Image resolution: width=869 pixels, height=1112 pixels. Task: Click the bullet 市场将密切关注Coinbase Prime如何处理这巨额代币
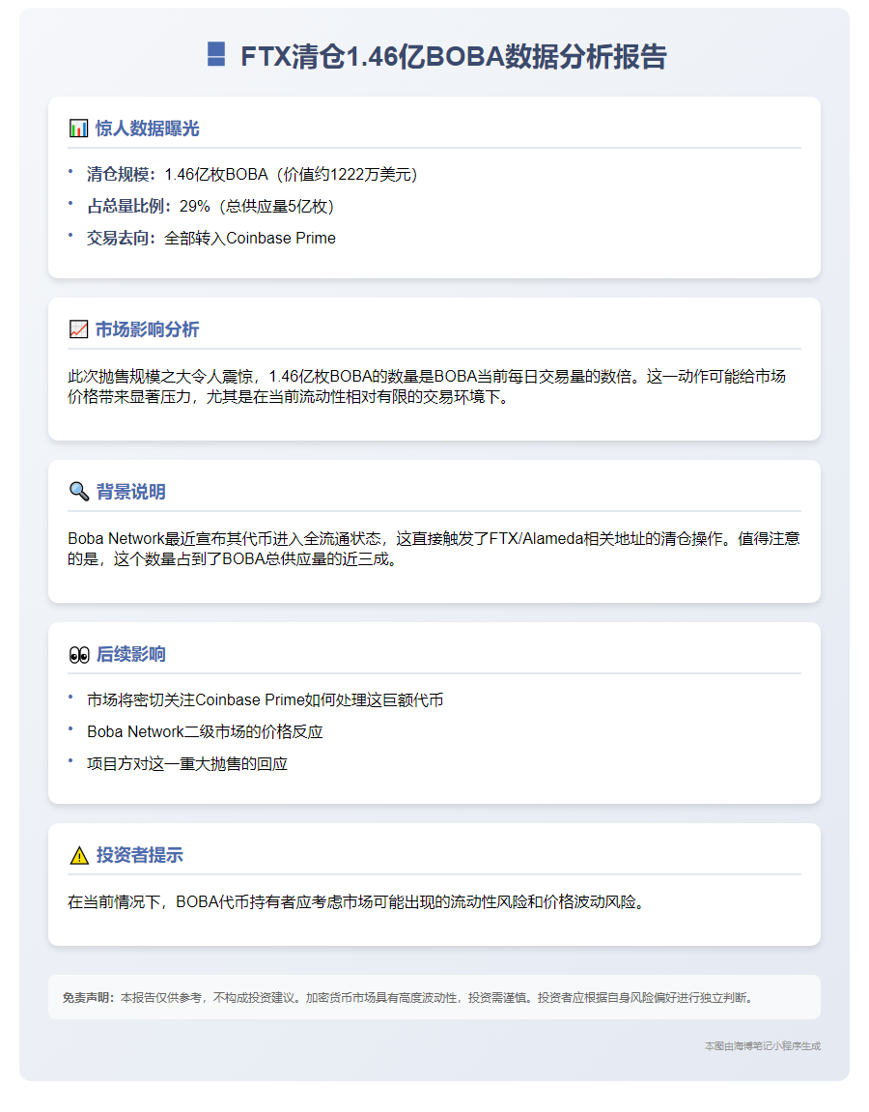(266, 700)
